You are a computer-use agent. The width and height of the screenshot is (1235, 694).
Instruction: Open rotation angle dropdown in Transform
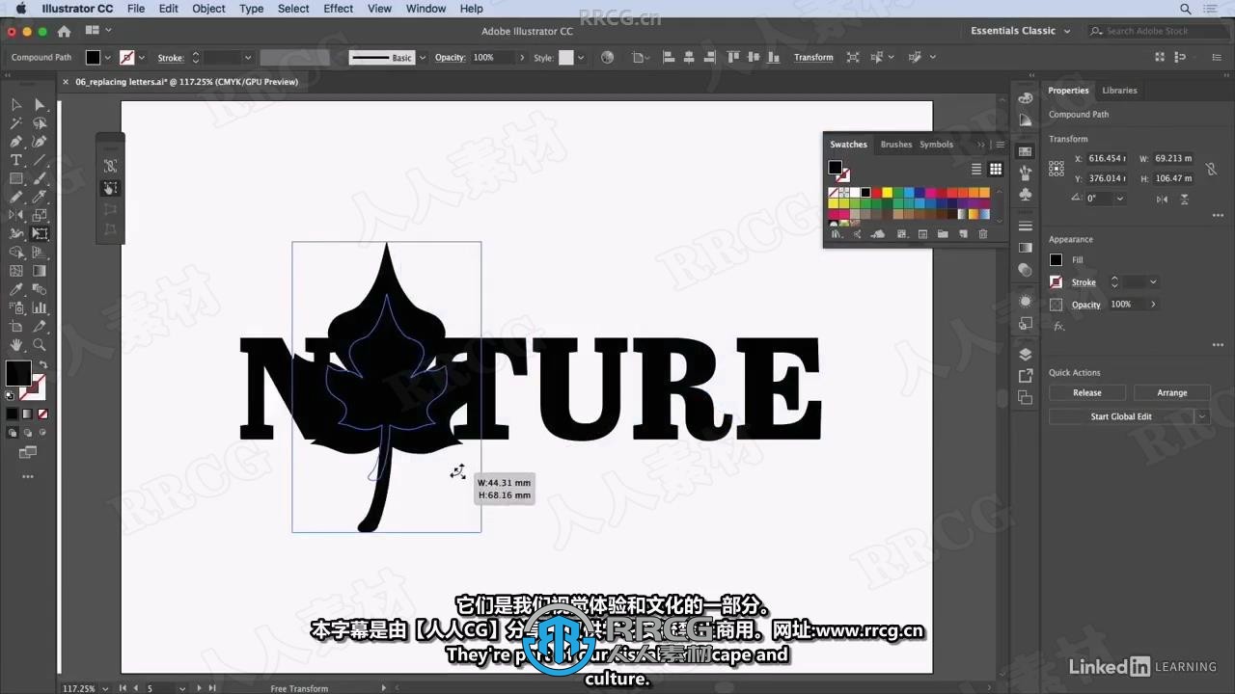click(1119, 199)
